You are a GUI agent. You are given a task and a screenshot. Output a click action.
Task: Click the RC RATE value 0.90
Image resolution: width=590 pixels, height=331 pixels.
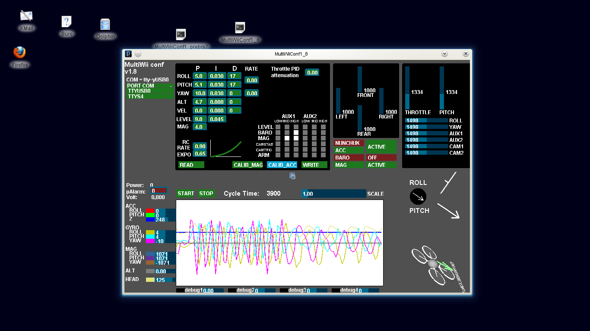coord(200,146)
